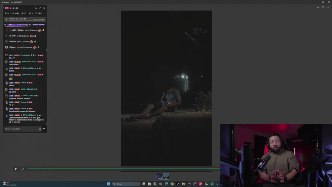332x187 pixels.
Task: Open the pink TikTok LIVE Studio taskbar icon
Action: coord(200,184)
